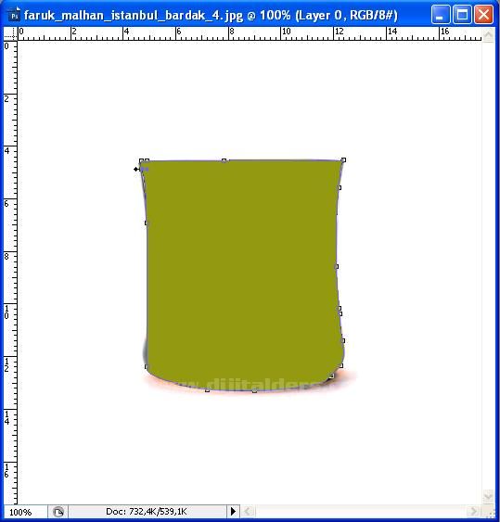This screenshot has height=522, width=500.
Task: Click the ruler origin crosshair corner
Action: (10, 33)
